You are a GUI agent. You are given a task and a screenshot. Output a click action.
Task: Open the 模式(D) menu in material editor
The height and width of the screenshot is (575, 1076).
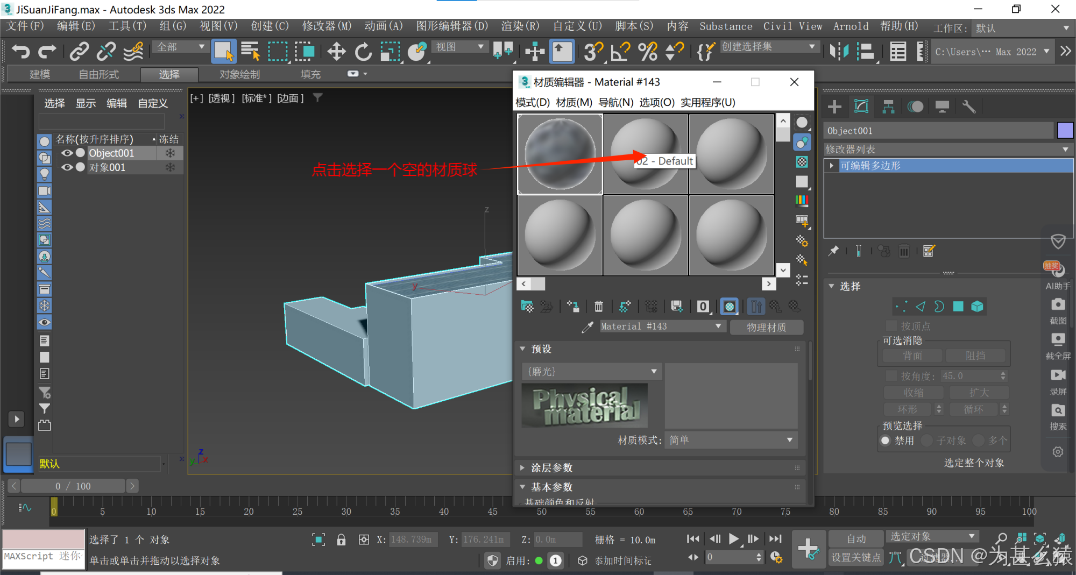point(533,102)
